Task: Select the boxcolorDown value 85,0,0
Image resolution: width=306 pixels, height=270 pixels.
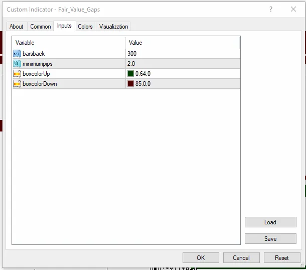Action: [143, 84]
